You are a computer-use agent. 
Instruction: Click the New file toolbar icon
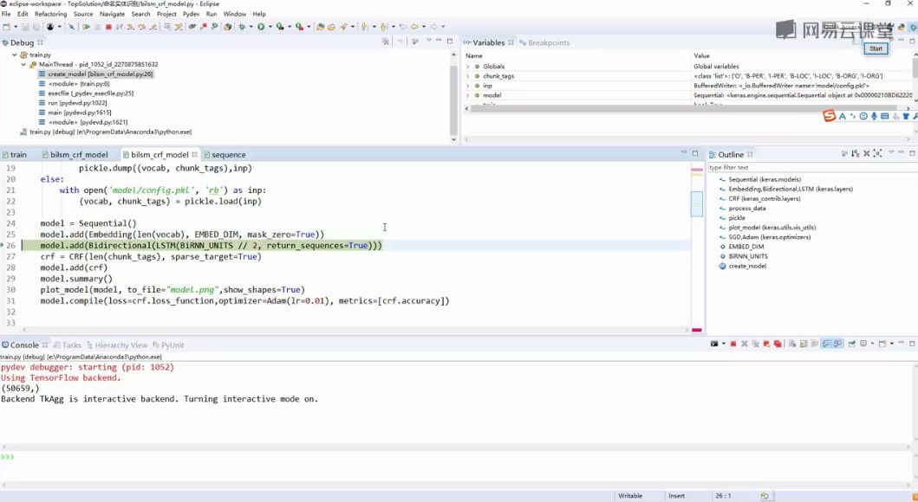click(6, 27)
